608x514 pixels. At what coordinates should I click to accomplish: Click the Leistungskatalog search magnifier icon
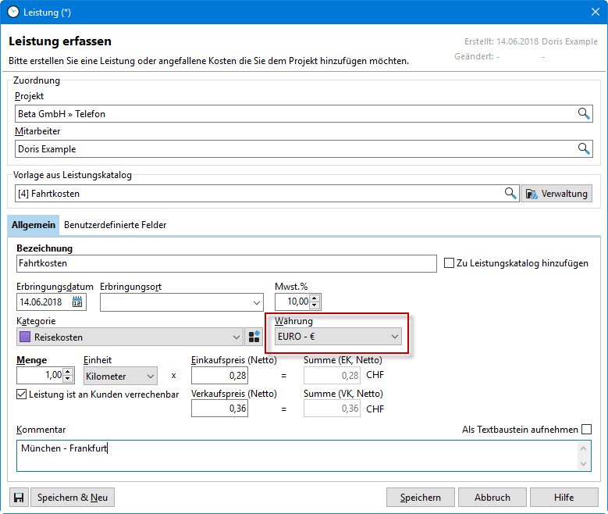pyautogui.click(x=510, y=194)
